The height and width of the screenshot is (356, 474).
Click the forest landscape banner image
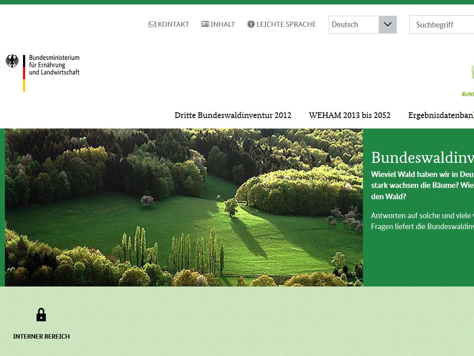pos(184,207)
